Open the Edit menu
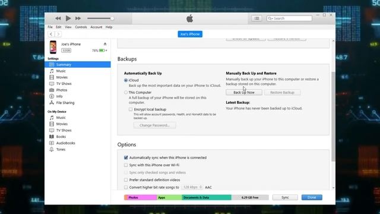 click(x=58, y=27)
